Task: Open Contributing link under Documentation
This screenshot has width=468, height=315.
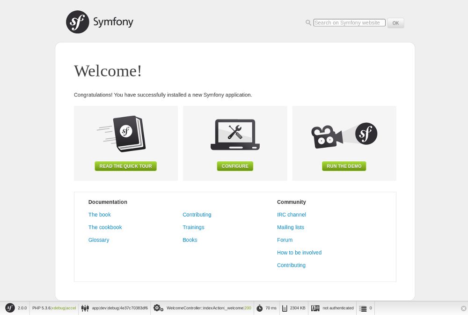Action: point(197,215)
